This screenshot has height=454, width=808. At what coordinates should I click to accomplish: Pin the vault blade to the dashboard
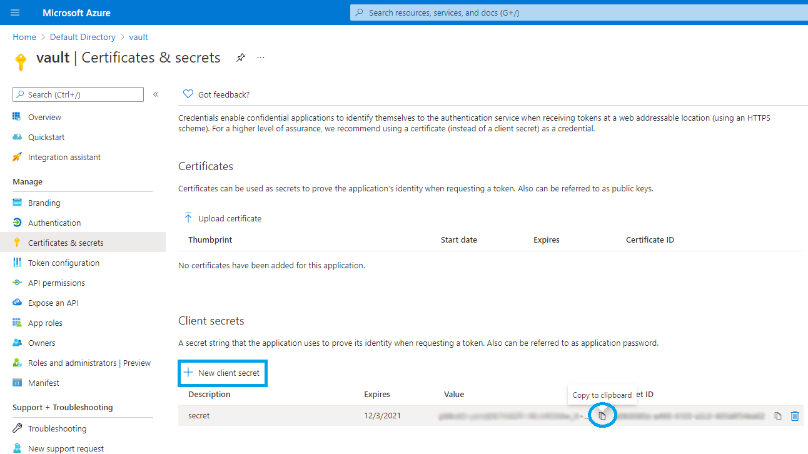click(240, 58)
